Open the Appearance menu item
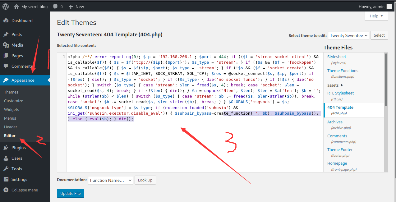Viewport: 396px width, 202px height. pos(25,80)
